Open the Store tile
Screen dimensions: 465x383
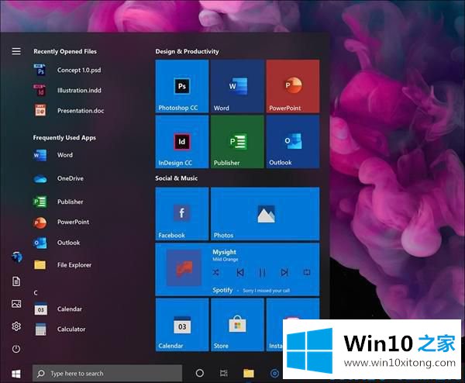pos(237,325)
